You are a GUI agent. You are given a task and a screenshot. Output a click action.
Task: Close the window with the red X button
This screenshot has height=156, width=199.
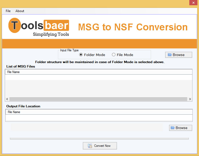tap(193, 3)
